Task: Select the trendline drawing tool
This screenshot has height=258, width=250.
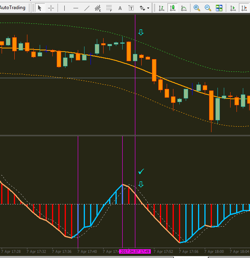Action: (x=87, y=8)
